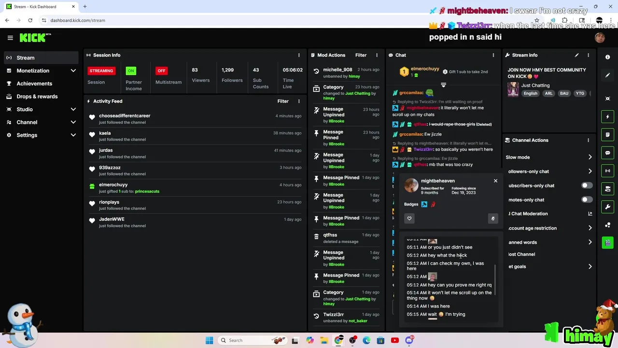Select Stream in the left sidebar
Viewport: 618px width, 348px height.
(41, 58)
